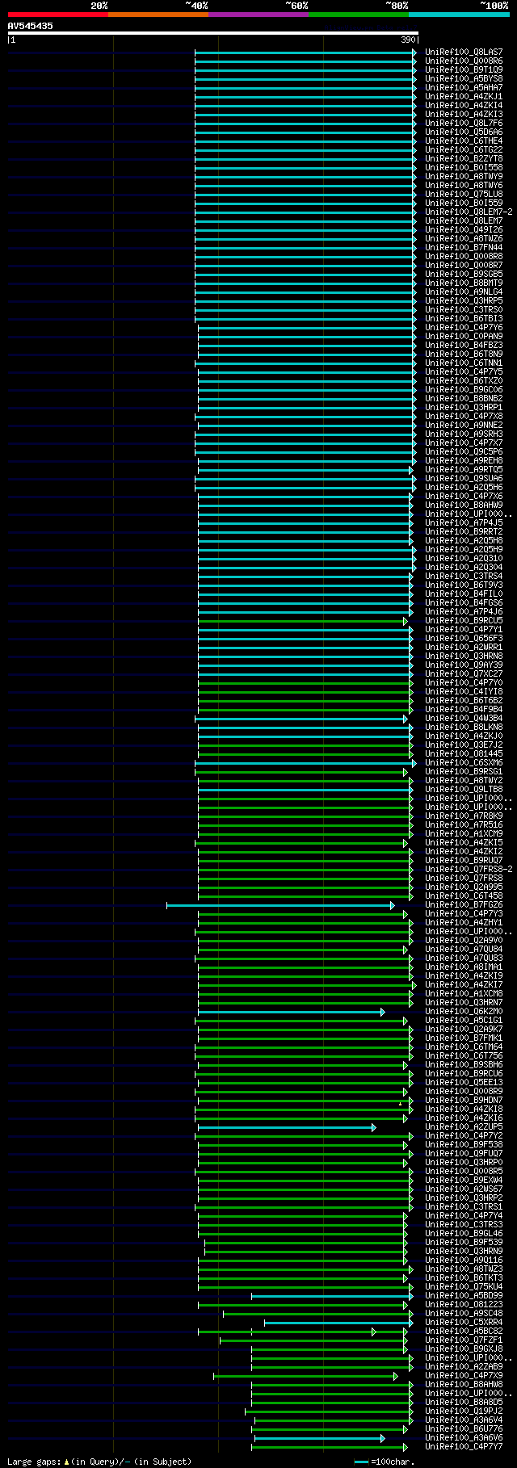Select the UniRef100_B4FBZ3 label
The width and height of the screenshot is (517, 1468).
(464, 346)
